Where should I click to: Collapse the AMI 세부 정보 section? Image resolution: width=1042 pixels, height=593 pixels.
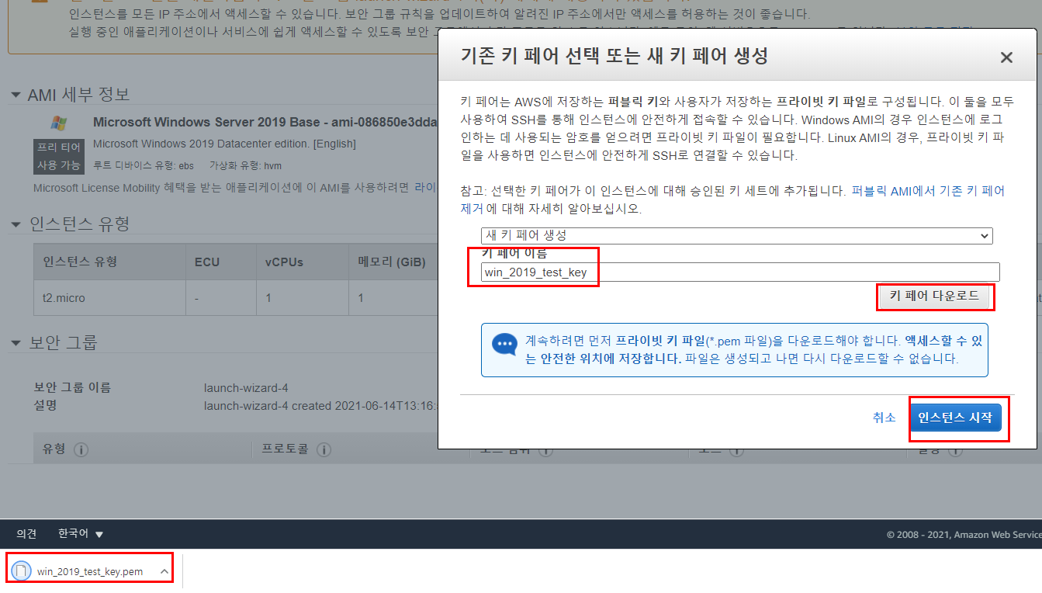16,95
